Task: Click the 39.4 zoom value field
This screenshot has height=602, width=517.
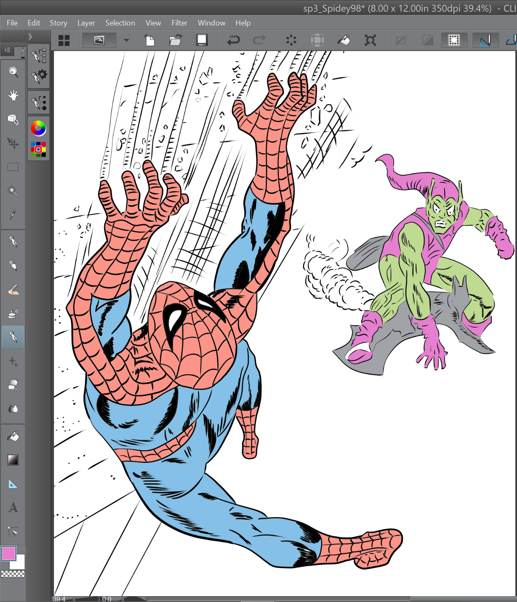Action: 63,599
